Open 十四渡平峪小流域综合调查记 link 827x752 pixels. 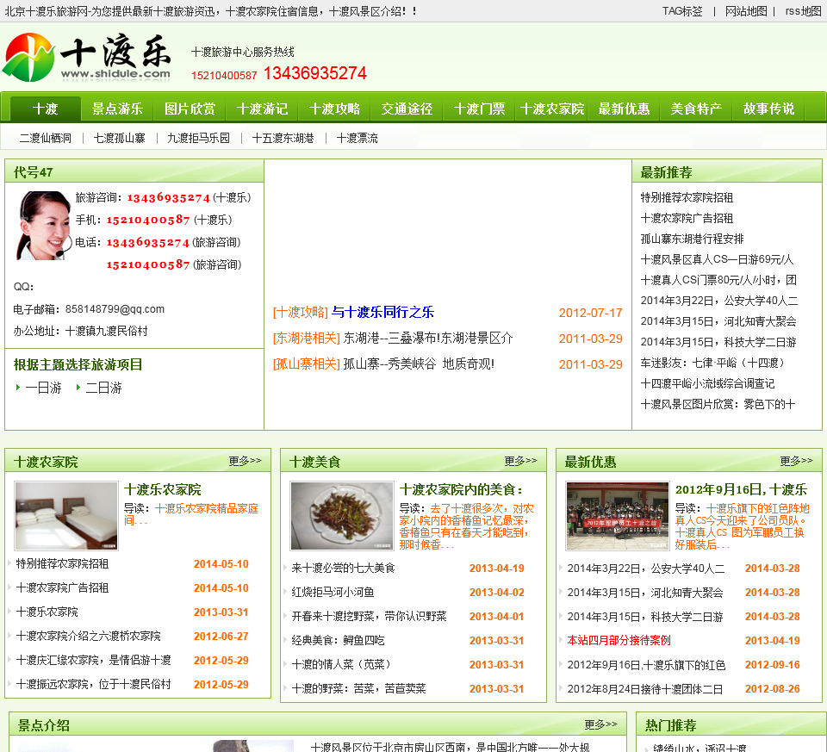point(707,383)
